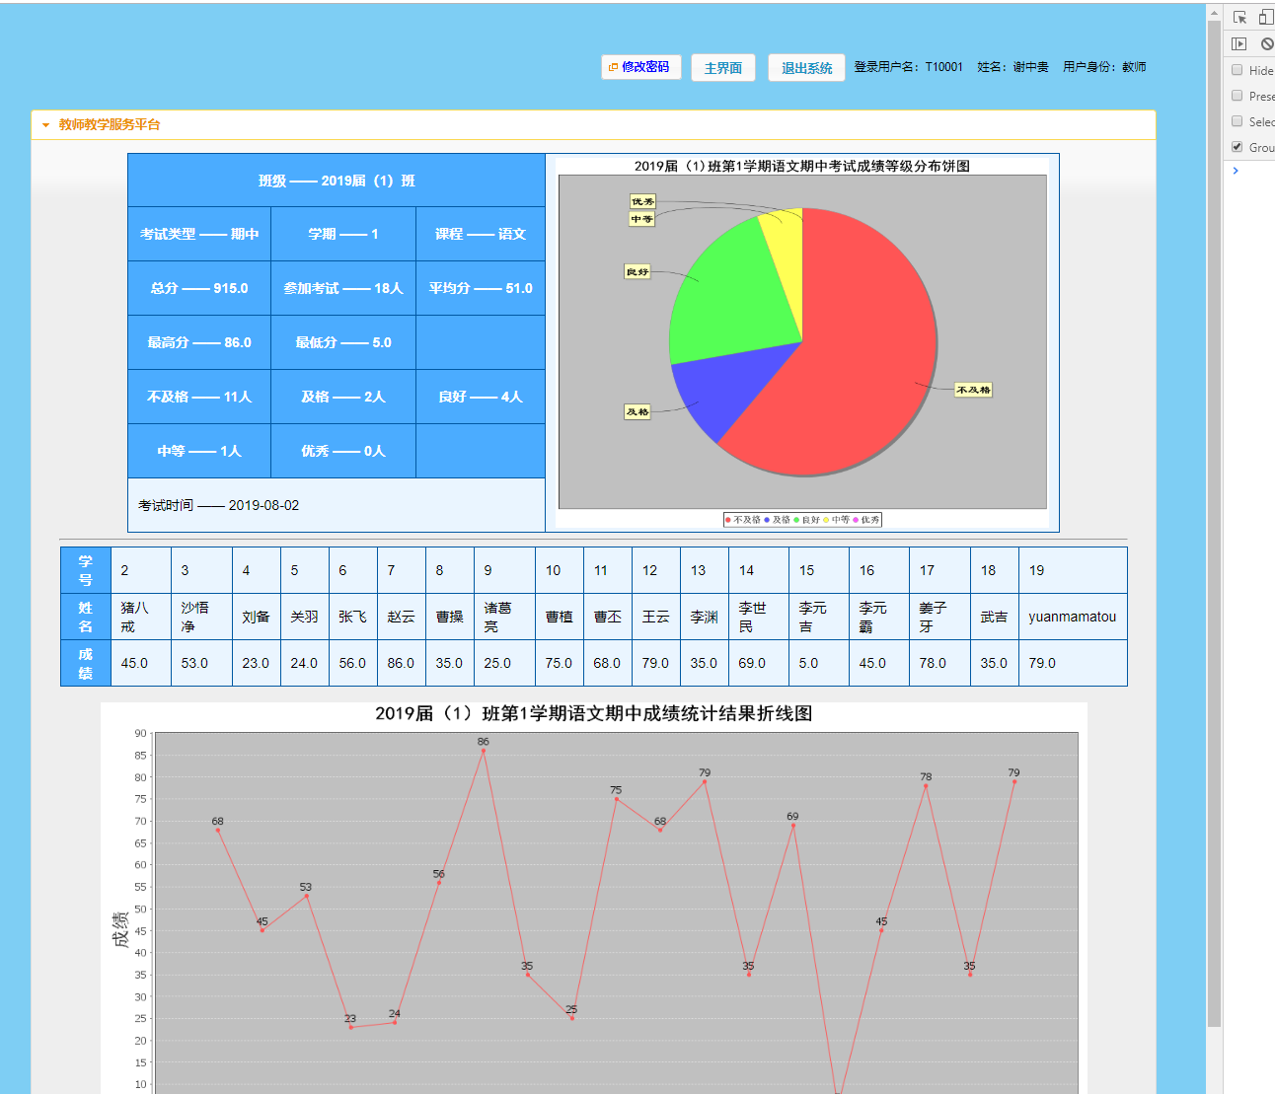The height and width of the screenshot is (1094, 1275).
Task: Click the 良好 callout label beside the pie
Action: click(637, 271)
